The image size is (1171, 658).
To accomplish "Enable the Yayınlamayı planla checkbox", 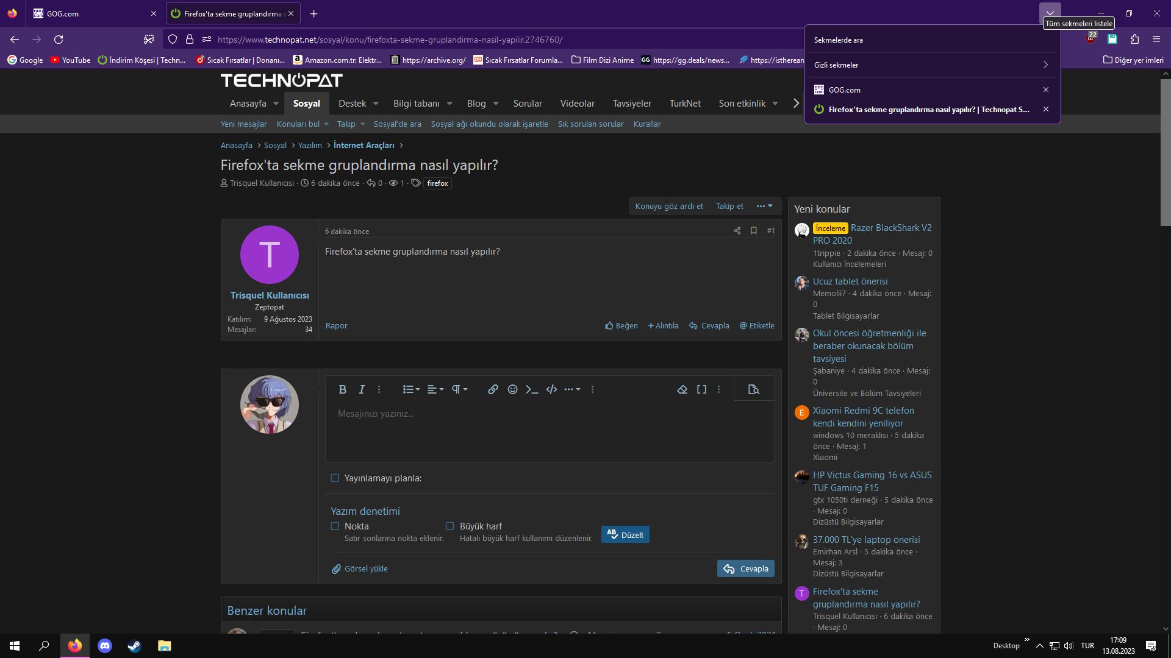I will [335, 478].
